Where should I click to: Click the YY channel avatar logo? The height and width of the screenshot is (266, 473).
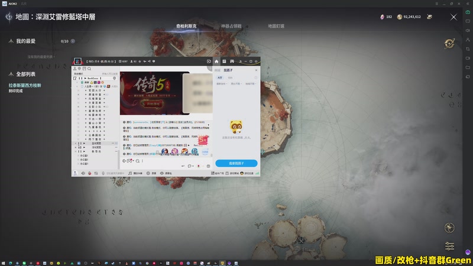78,61
